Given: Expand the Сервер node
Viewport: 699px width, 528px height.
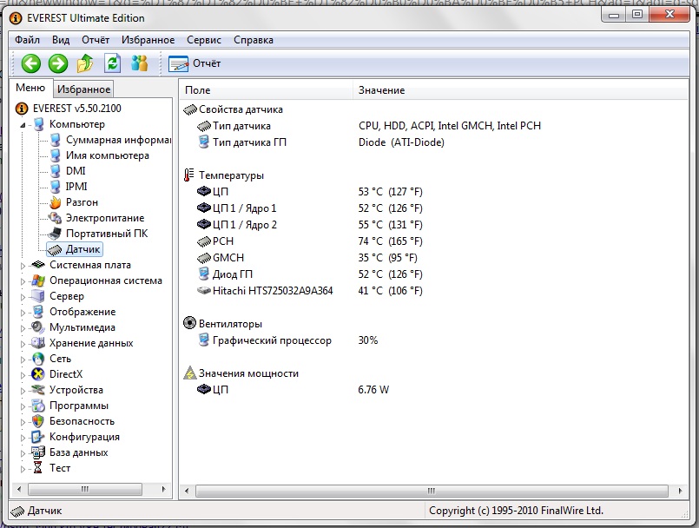Looking at the screenshot, I should 23,296.
